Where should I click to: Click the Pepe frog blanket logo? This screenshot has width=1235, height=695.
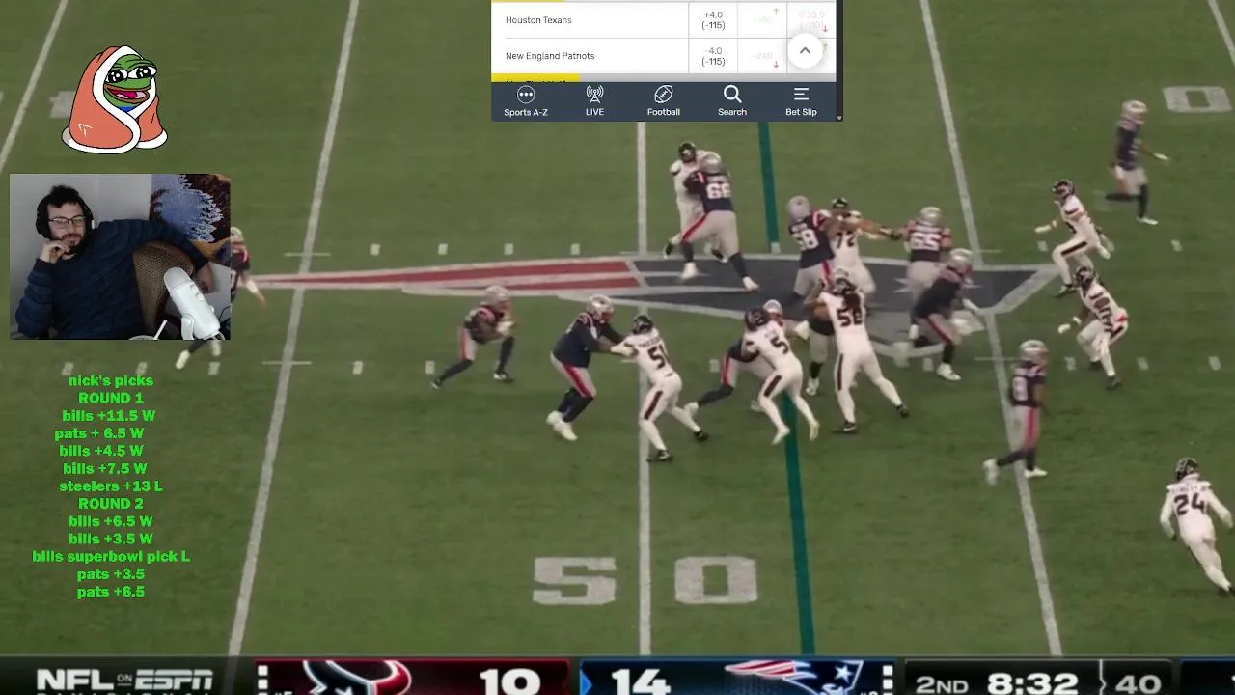[115, 99]
